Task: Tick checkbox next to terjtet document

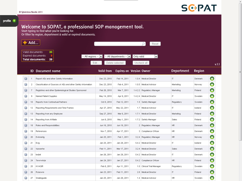Action: click(x=26, y=155)
